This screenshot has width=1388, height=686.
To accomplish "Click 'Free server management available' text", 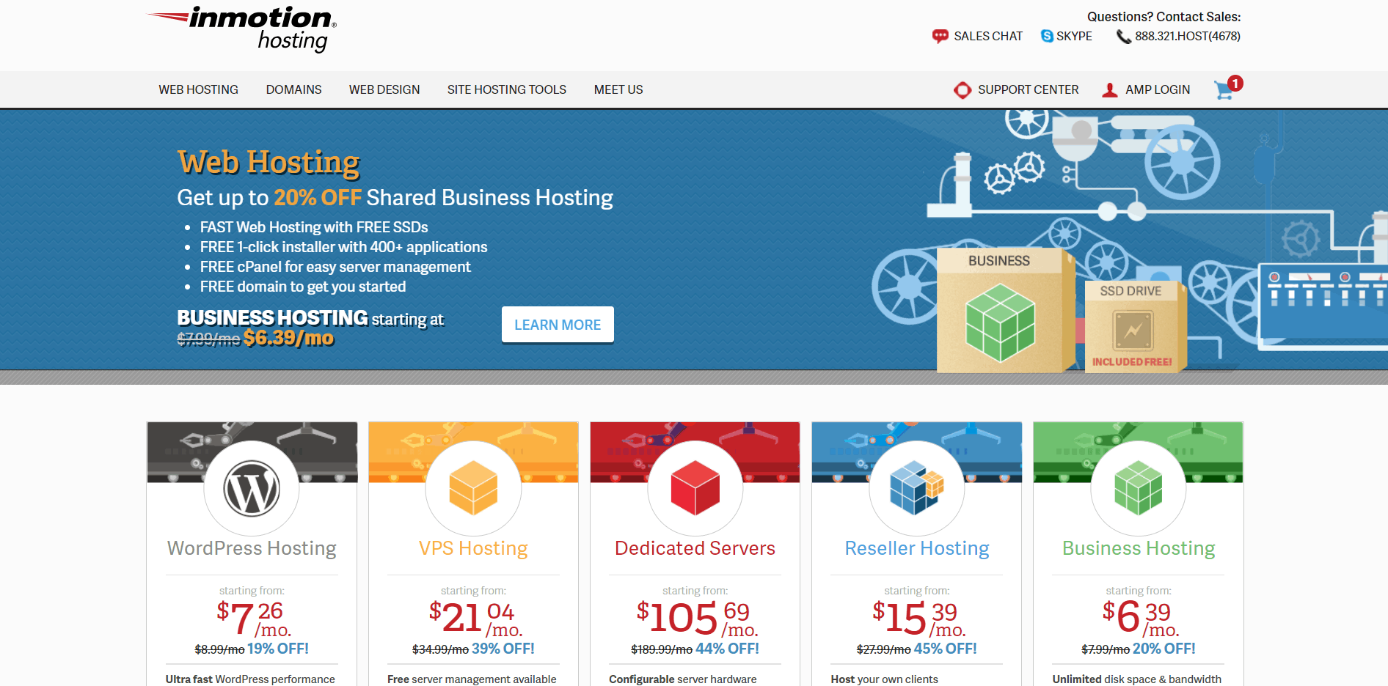I will coord(472,679).
